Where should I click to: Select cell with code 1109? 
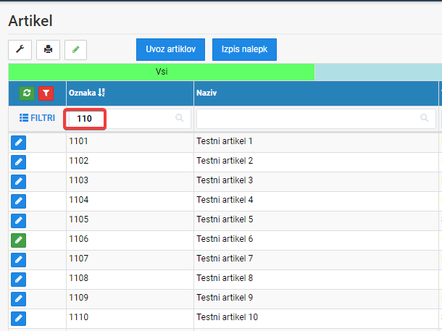tap(130, 299)
